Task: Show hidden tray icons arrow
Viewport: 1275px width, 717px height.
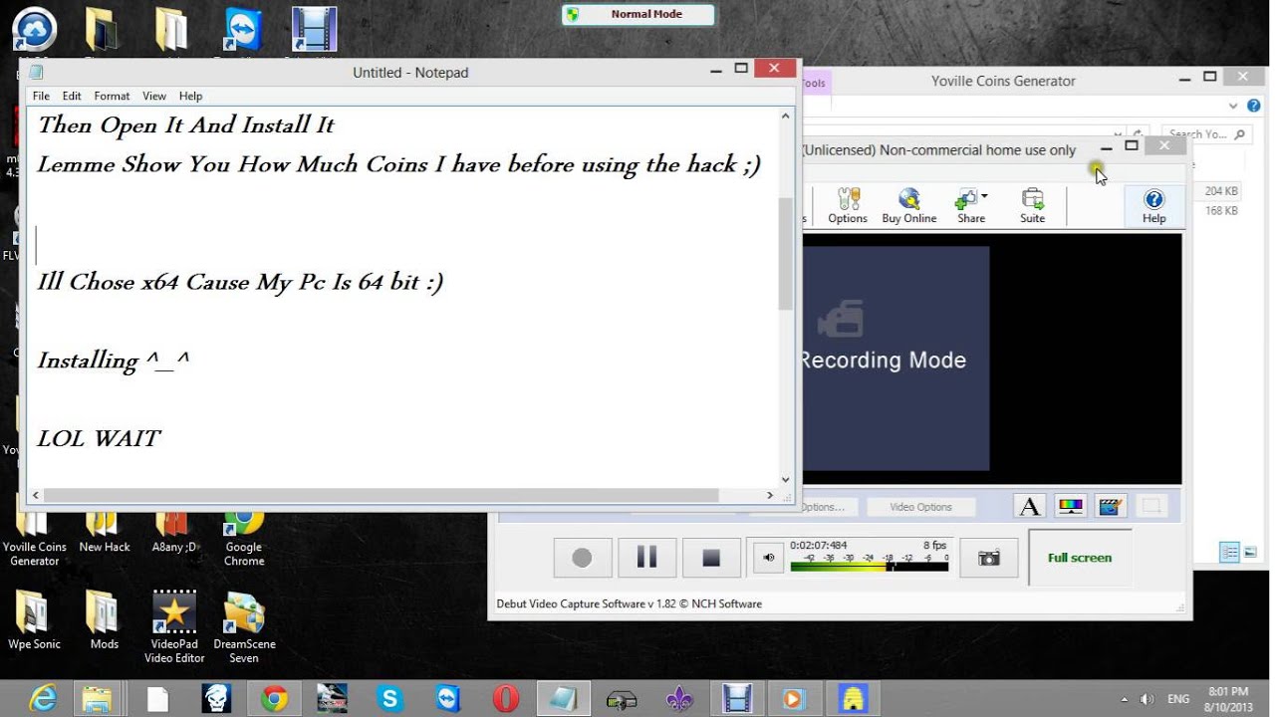Action: pyautogui.click(x=1125, y=699)
